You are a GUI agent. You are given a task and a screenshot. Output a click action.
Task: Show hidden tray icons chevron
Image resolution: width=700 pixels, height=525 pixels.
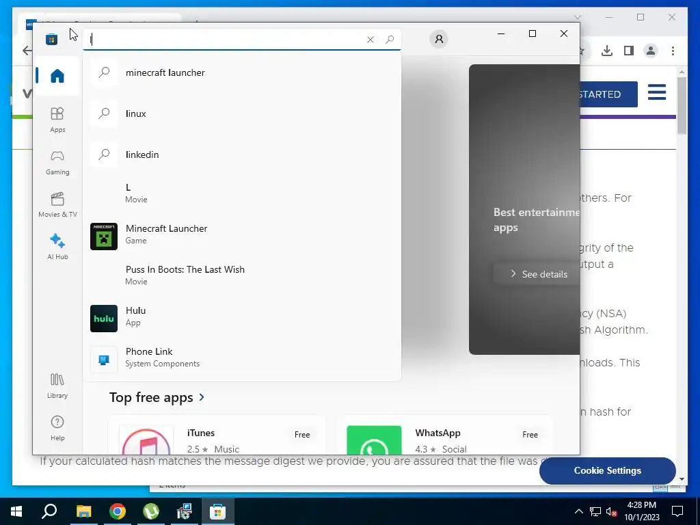[578, 511]
